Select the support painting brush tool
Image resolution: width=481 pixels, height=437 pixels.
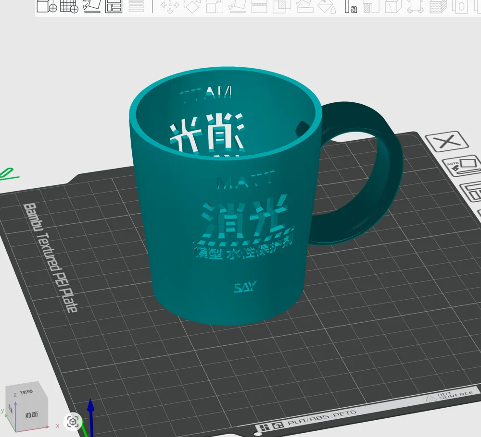click(x=304, y=6)
